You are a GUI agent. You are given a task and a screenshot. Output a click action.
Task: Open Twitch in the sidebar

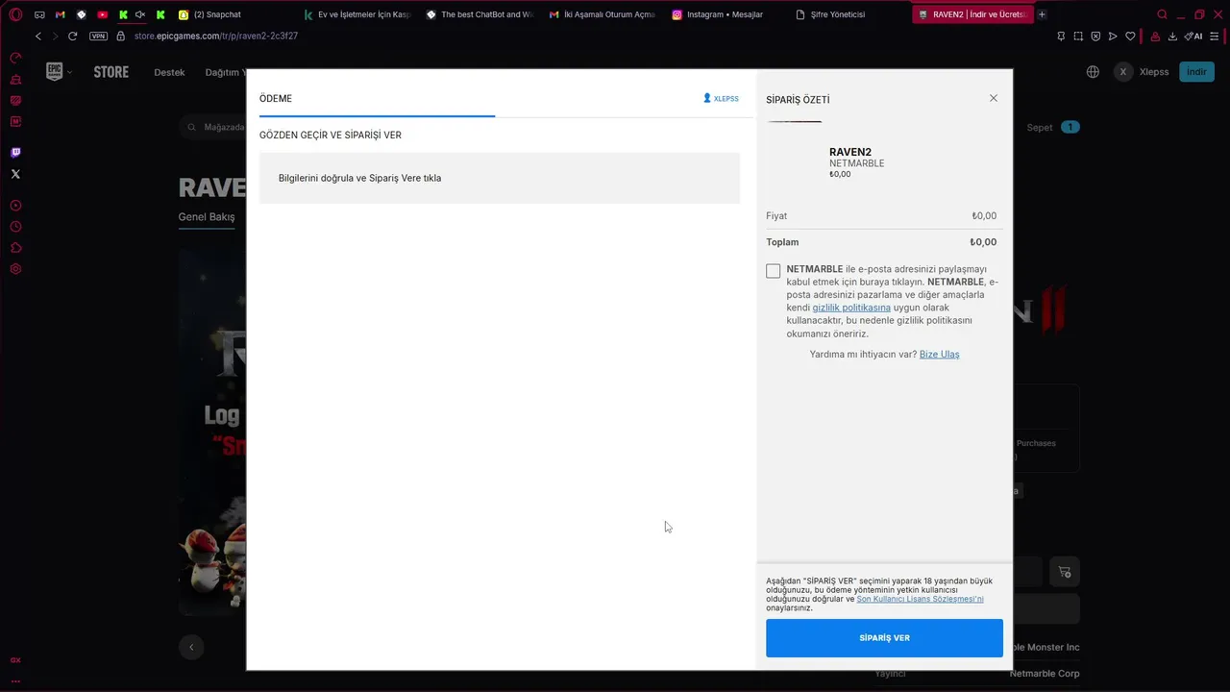coord(15,152)
